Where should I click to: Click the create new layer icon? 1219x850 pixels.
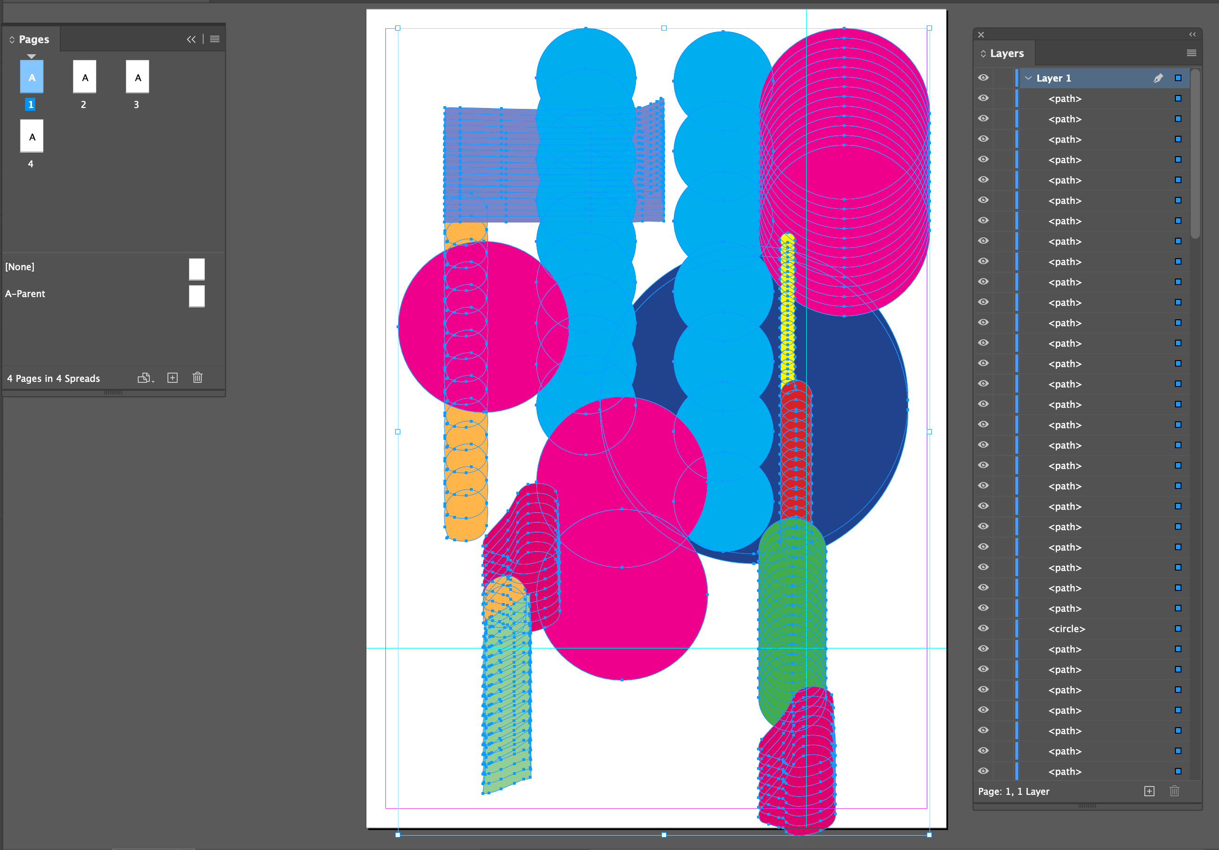click(1149, 791)
